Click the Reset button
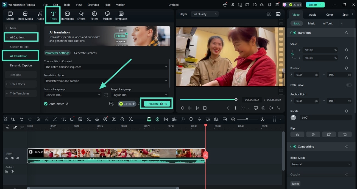357x189 pixels. point(295,184)
